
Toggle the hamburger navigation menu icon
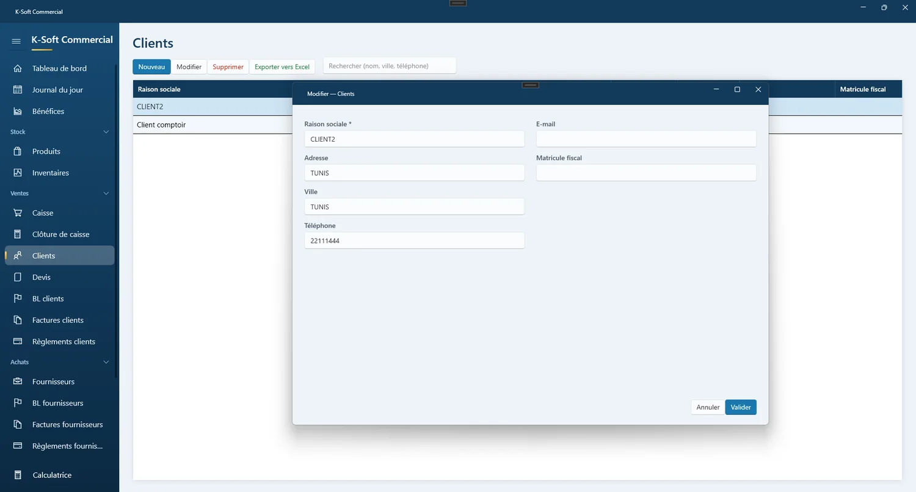coord(16,41)
